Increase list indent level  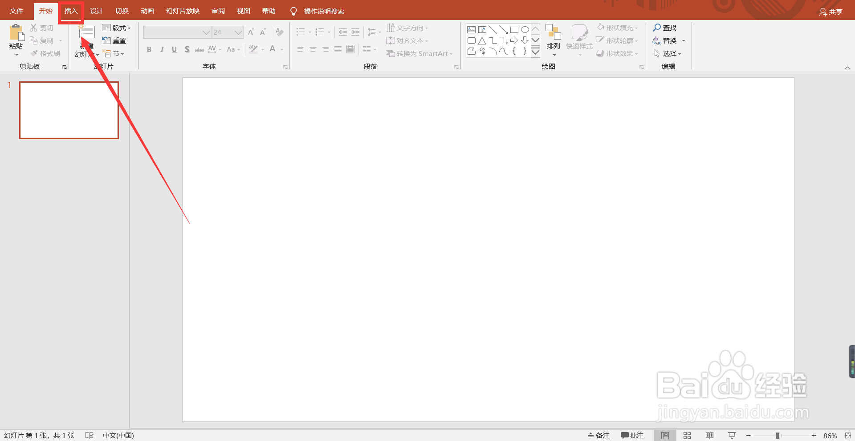pos(355,32)
